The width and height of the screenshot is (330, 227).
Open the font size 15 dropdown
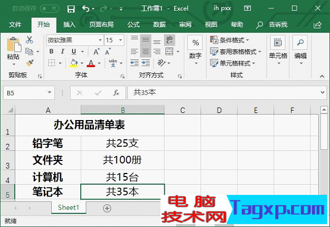click(121, 40)
